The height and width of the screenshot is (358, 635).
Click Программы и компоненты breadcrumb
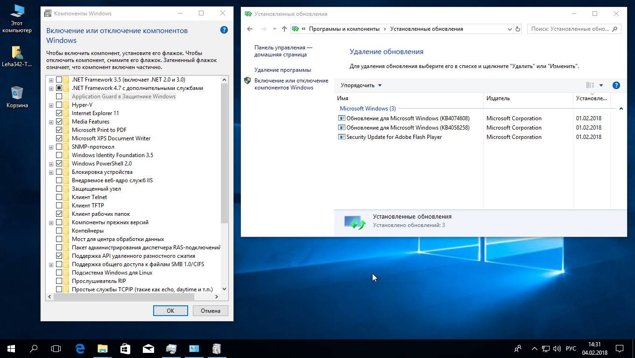tap(344, 29)
